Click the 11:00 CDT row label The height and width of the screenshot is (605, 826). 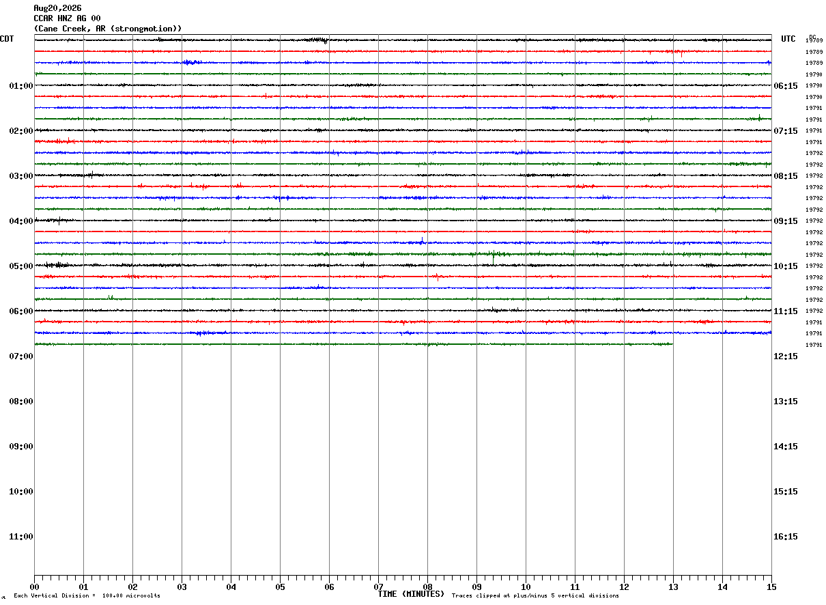21,537
